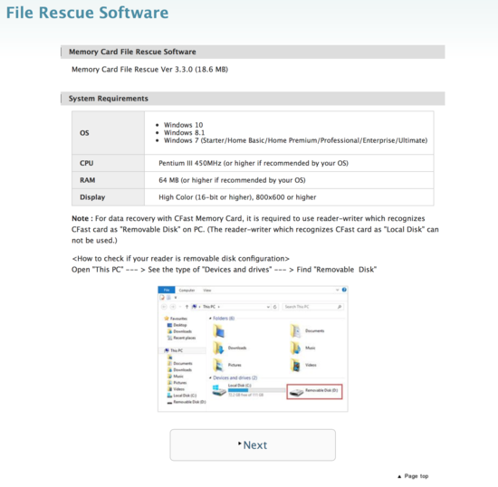The image size is (498, 487).
Task: Follow the Page top link
Action: [413, 476]
